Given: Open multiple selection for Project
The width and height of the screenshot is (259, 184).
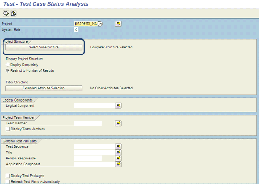Looking at the screenshot, I should 118,24.
